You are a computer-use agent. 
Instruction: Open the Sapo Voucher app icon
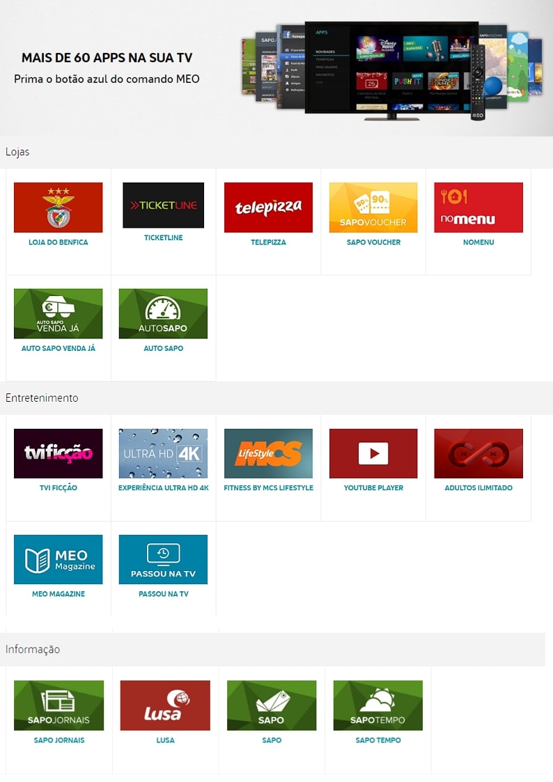coord(373,208)
